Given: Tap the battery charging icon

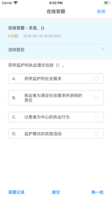Looking at the screenshot, I should 107,3.
